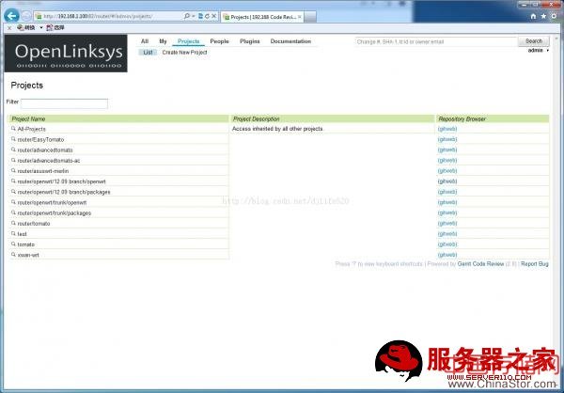Switch to the People menu
Image resolution: width=564 pixels, height=393 pixels.
219,41
